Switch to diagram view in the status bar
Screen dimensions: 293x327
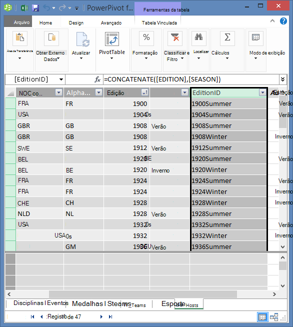274,317
